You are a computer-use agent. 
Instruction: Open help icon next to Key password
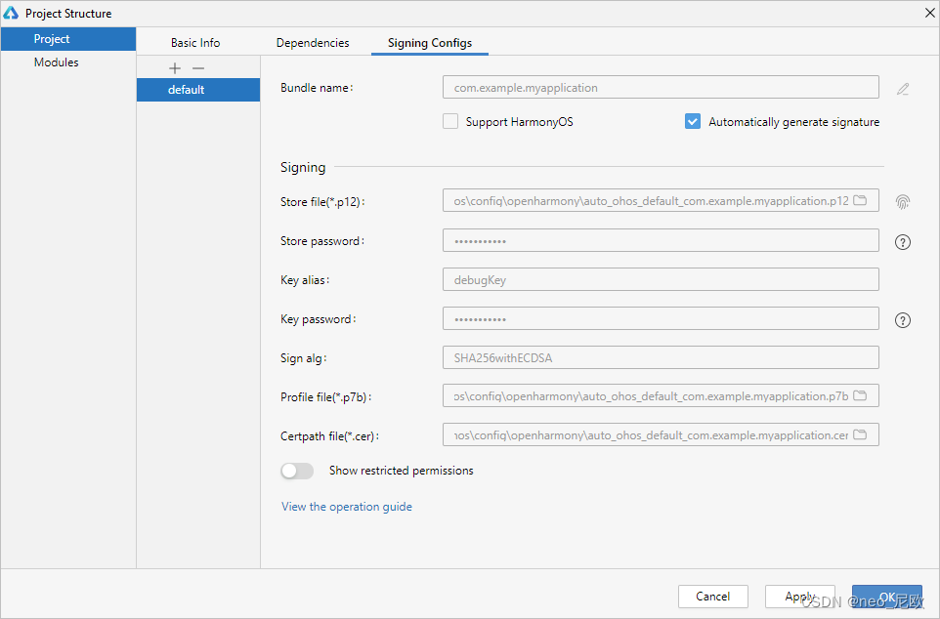902,320
